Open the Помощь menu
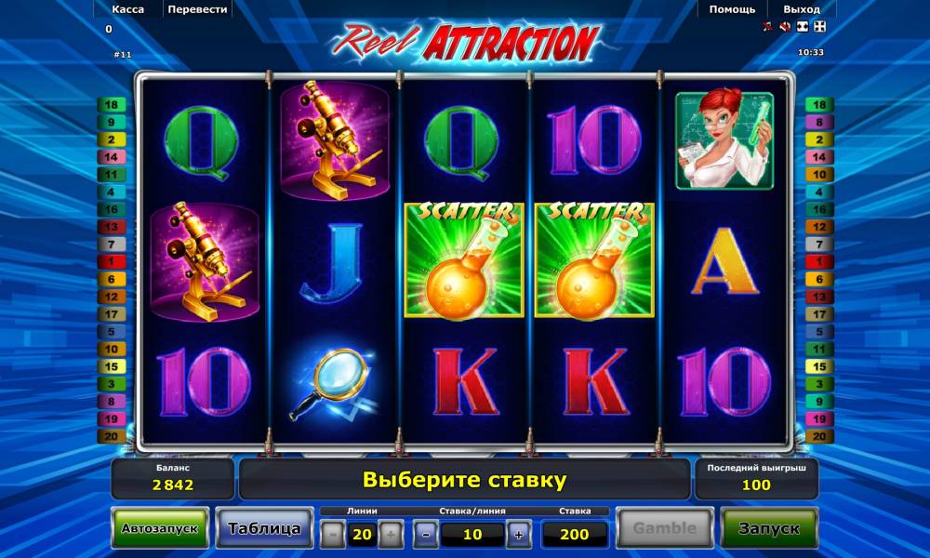930x558 pixels. pos(732,9)
